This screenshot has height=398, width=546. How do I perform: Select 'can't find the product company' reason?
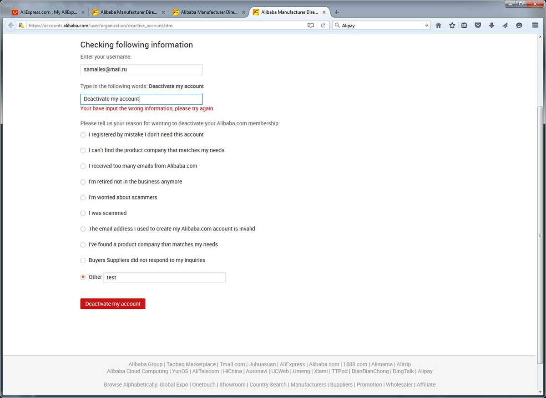point(83,150)
